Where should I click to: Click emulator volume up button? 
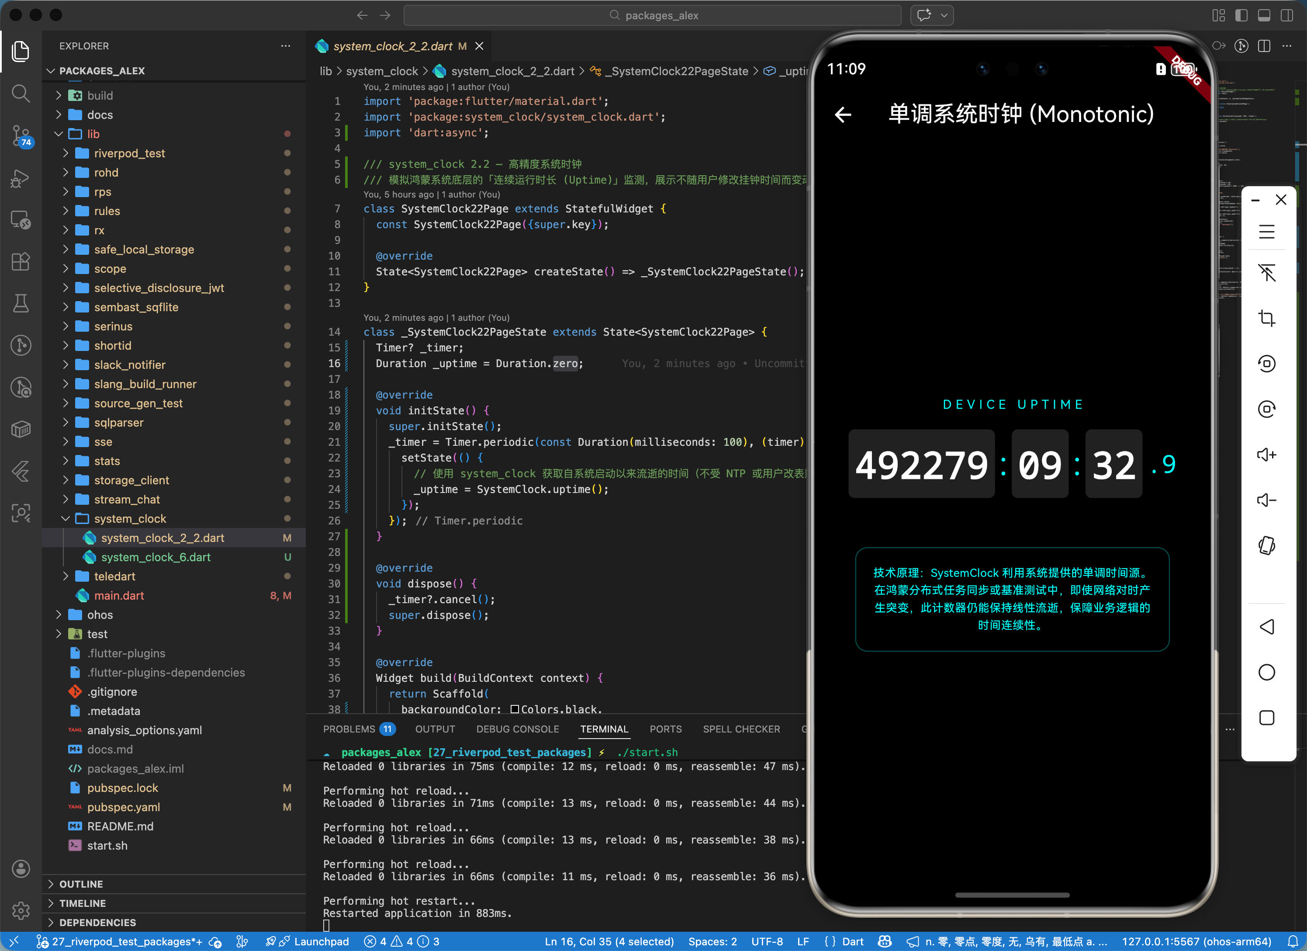(1266, 455)
